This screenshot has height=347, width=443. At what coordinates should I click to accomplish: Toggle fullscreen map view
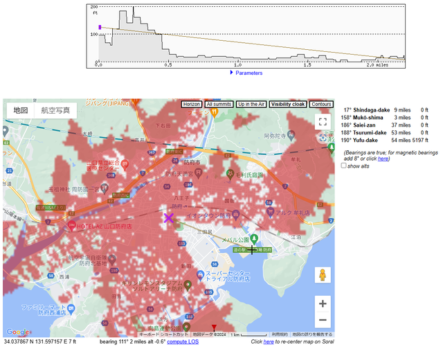tap(323, 122)
